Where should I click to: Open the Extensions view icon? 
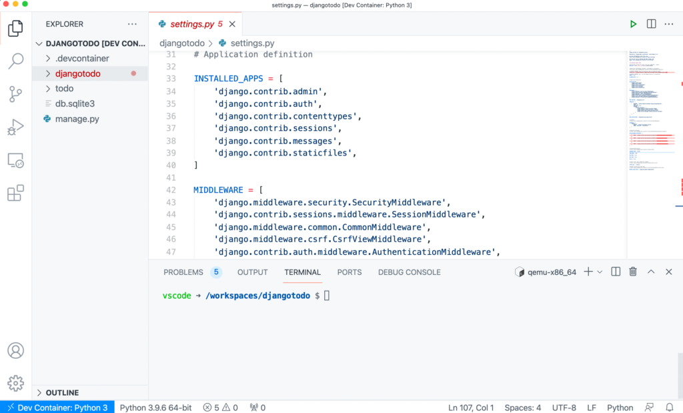click(15, 193)
